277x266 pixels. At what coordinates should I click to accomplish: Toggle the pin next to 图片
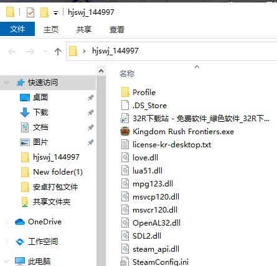[90, 142]
